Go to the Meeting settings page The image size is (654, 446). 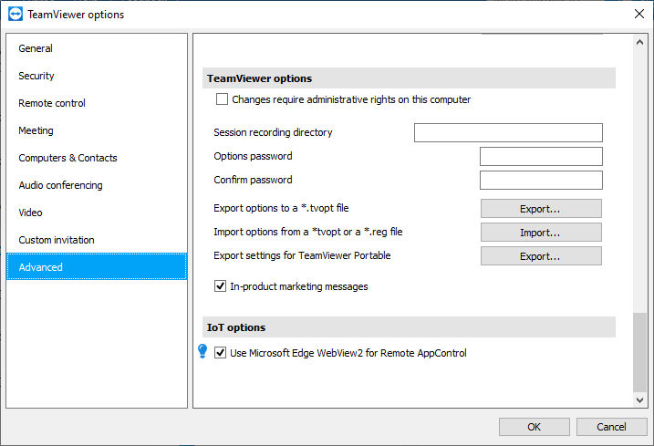[x=97, y=130]
